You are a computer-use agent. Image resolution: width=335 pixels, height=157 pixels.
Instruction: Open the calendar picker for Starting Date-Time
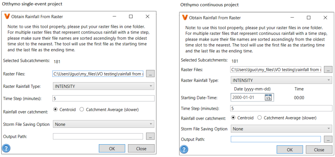[268, 97]
